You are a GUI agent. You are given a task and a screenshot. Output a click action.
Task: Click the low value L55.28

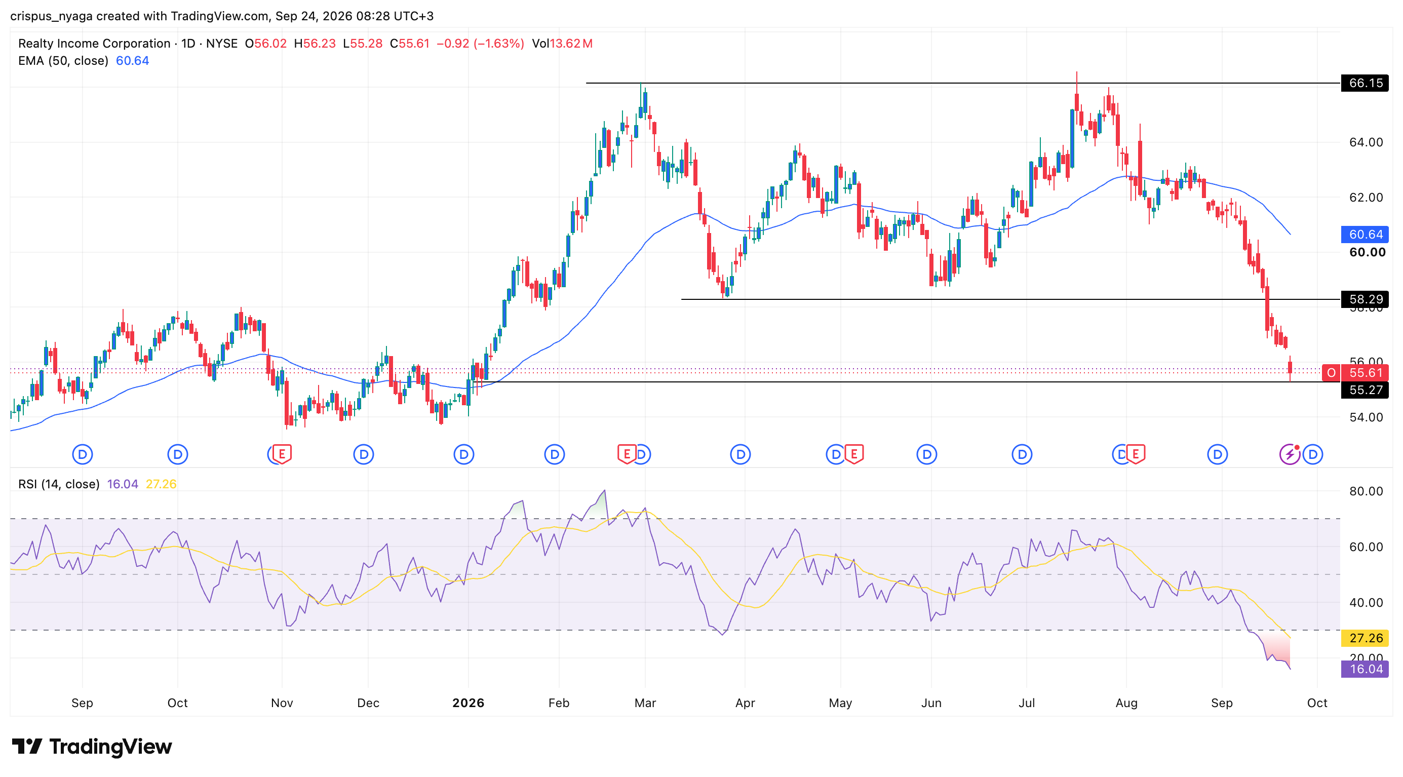[363, 44]
